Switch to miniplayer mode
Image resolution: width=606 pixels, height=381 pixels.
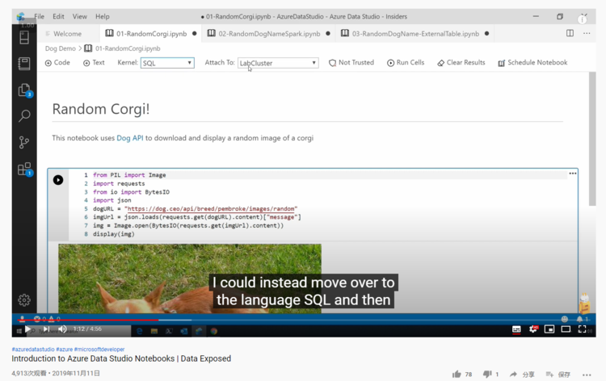(549, 329)
